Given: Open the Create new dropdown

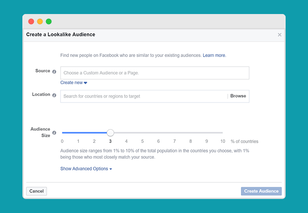Looking at the screenshot, I should pyautogui.click(x=74, y=82).
